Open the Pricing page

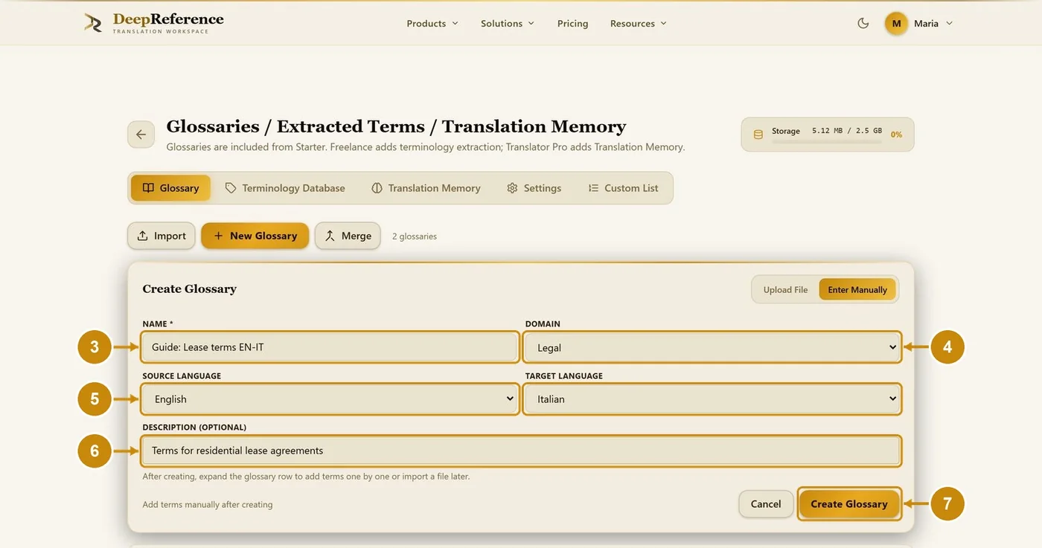(x=572, y=24)
